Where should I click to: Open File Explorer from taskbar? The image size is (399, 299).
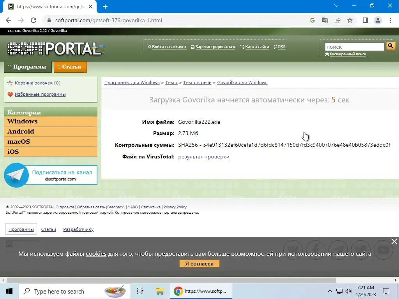tap(160, 291)
